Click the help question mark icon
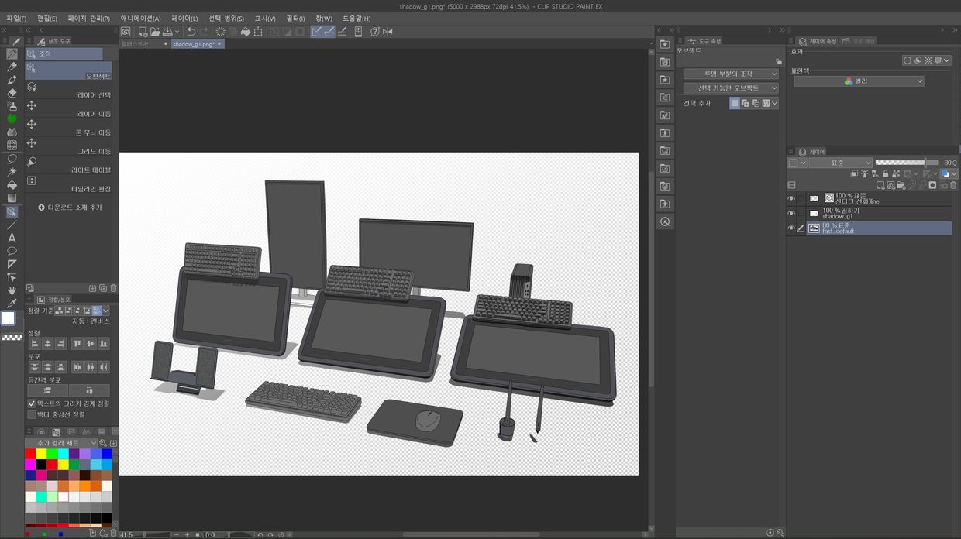 click(375, 32)
